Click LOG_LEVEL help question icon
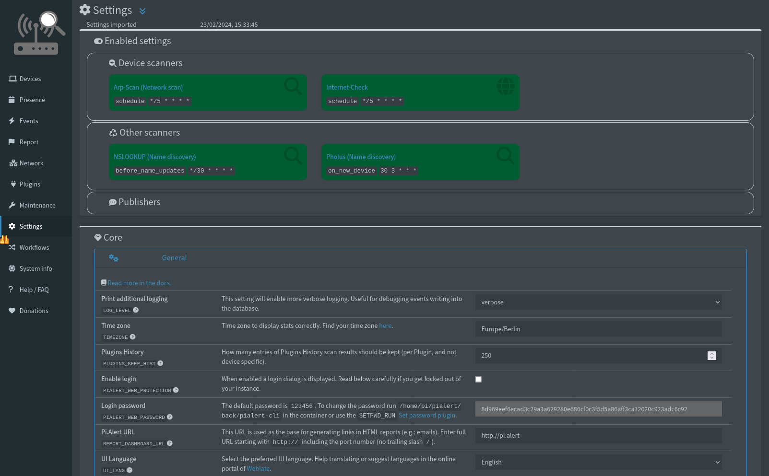 click(136, 310)
